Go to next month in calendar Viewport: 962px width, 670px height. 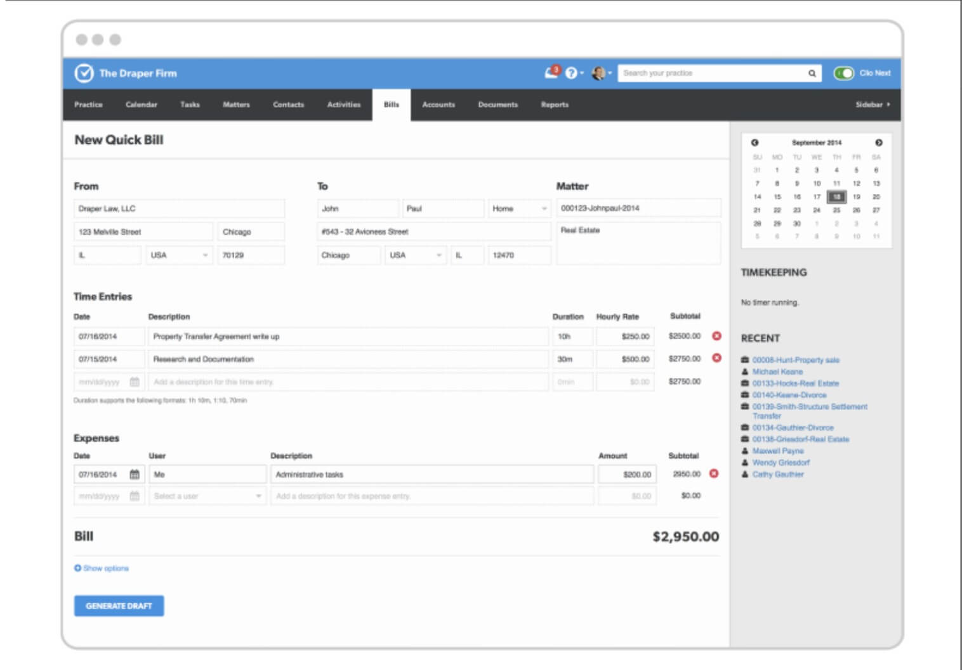[878, 143]
